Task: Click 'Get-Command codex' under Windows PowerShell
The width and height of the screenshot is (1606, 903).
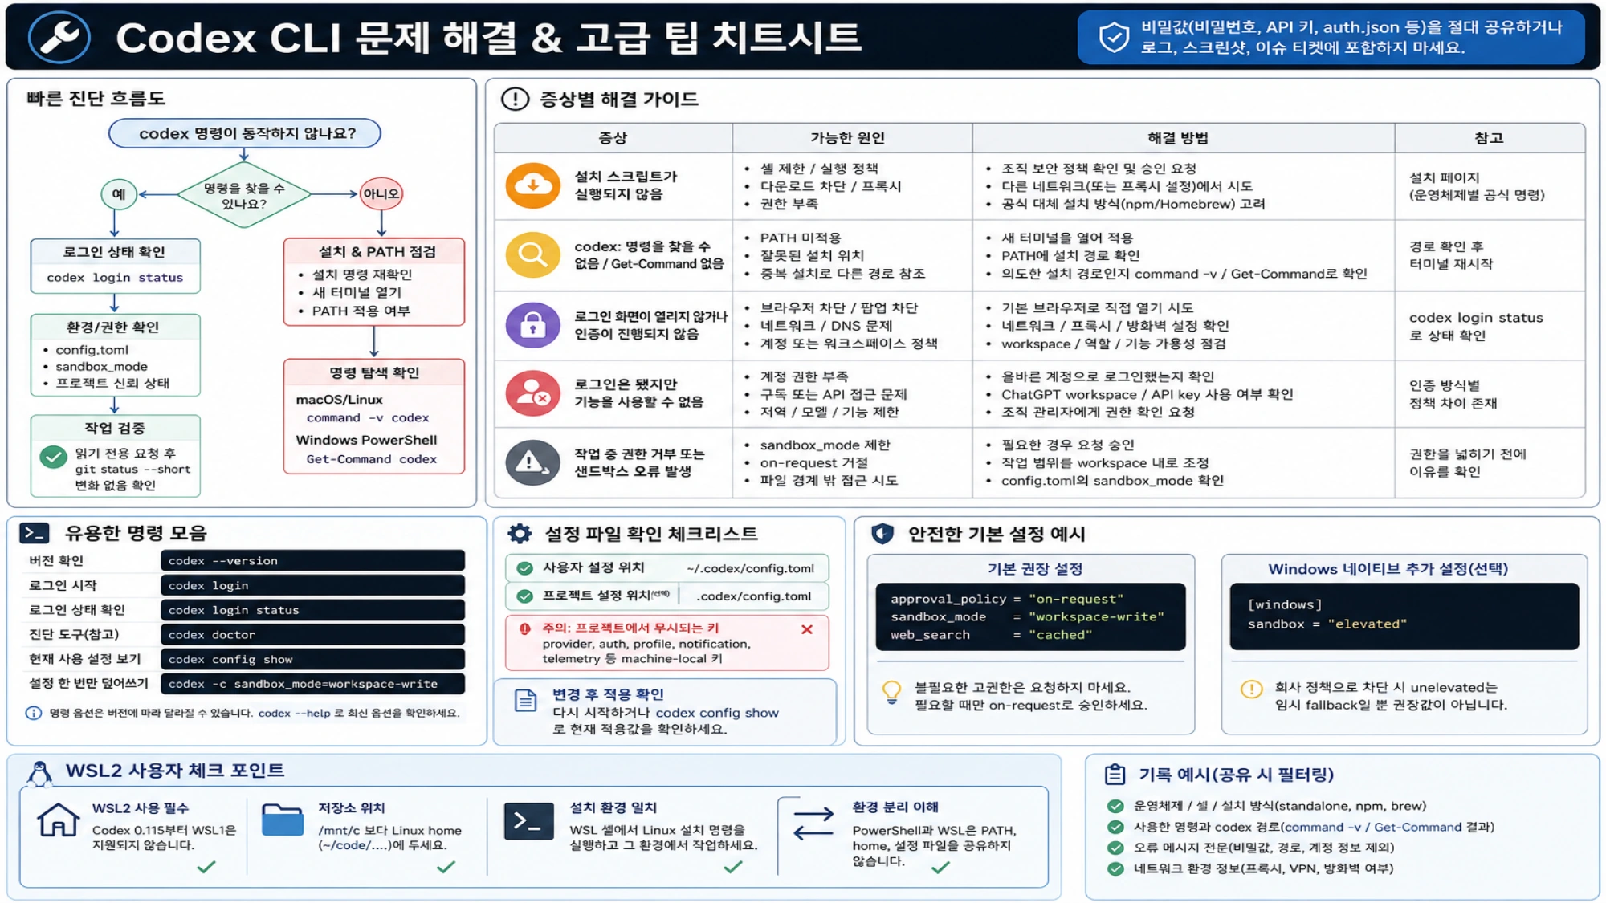Action: point(371,459)
